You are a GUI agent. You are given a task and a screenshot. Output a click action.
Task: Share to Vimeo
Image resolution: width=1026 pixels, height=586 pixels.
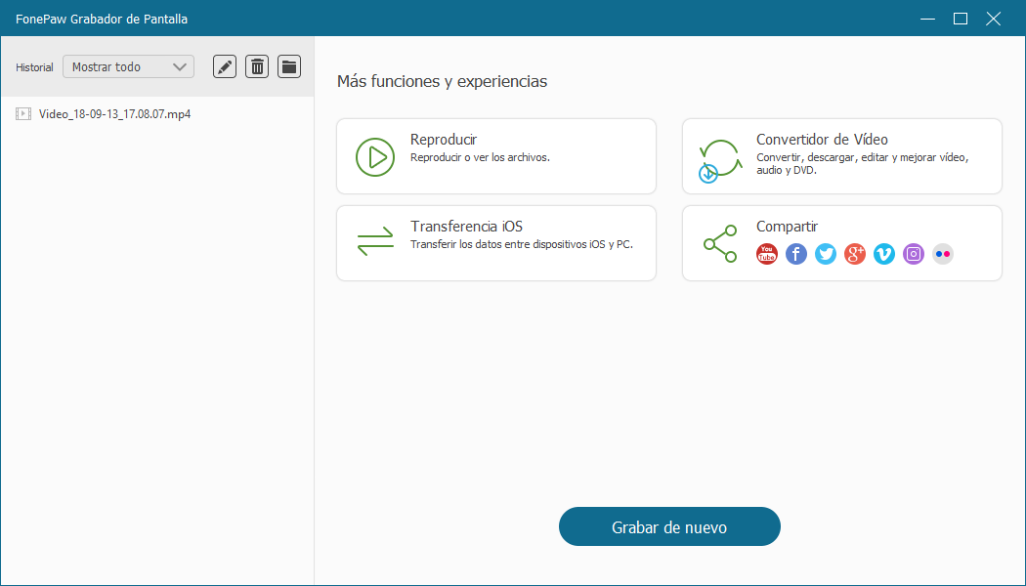click(884, 254)
